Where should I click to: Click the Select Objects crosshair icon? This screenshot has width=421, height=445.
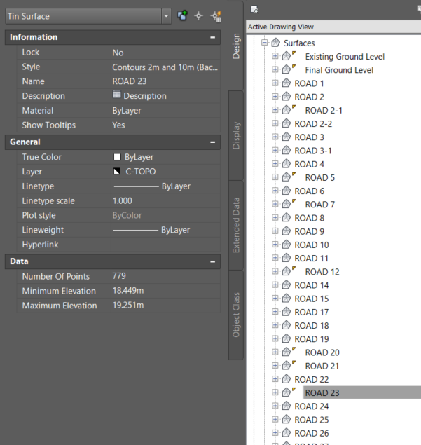(x=198, y=16)
